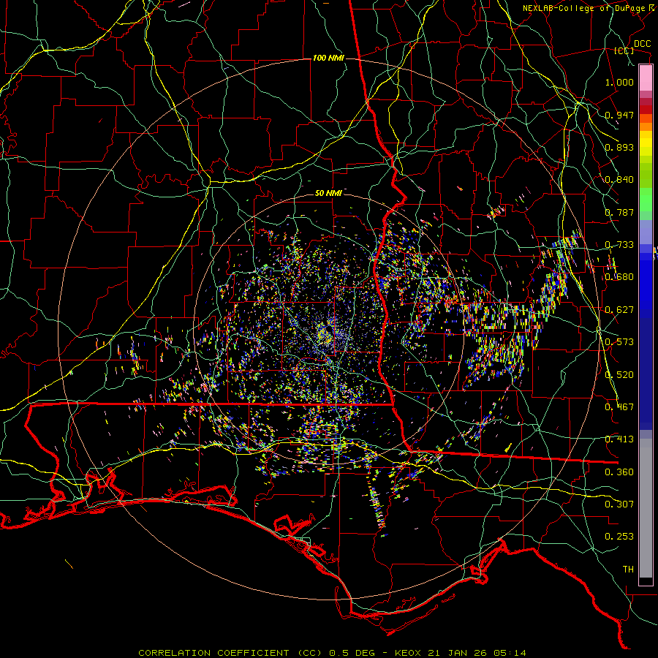Click the Correlation Coefficient KEOX caption
Viewport: 658px width, 658px height.
pyautogui.click(x=332, y=653)
